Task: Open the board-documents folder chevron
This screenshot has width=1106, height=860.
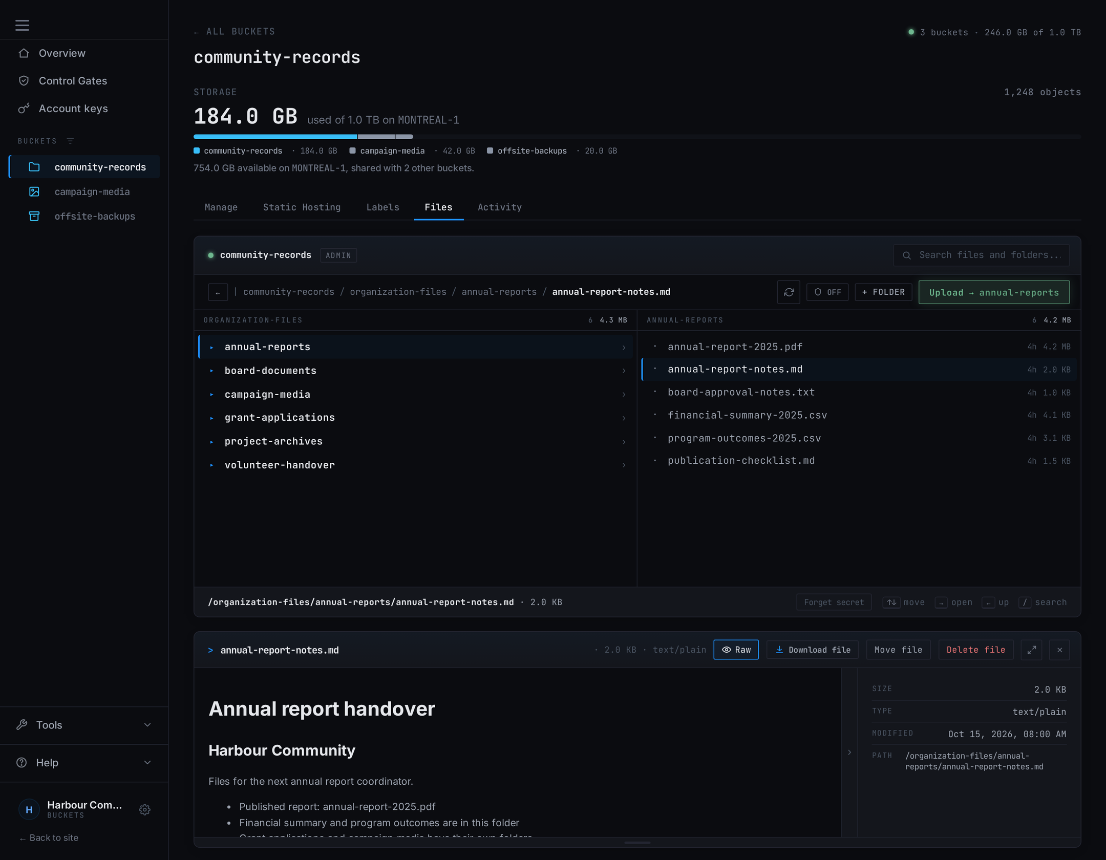Action: click(x=624, y=371)
